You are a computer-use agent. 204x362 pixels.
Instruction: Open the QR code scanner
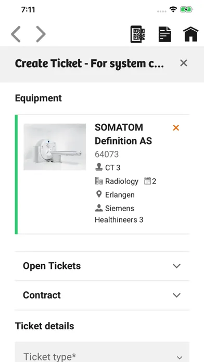[138, 34]
